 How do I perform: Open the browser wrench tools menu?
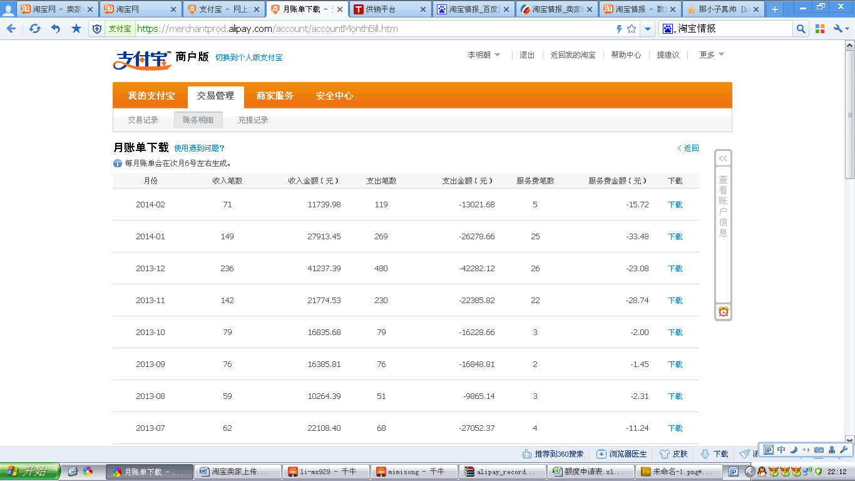841,29
